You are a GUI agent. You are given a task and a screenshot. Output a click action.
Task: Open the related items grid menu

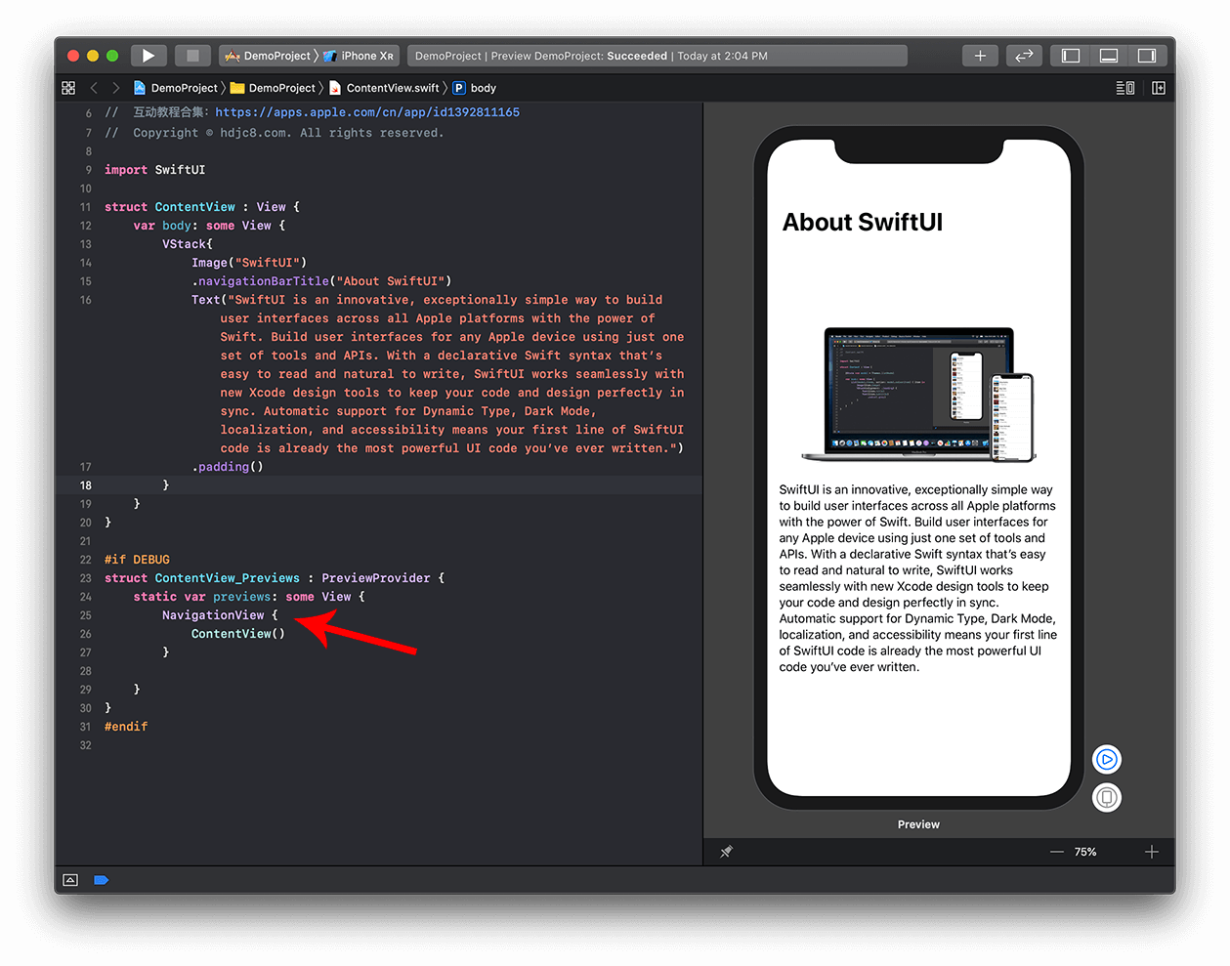tap(68, 88)
